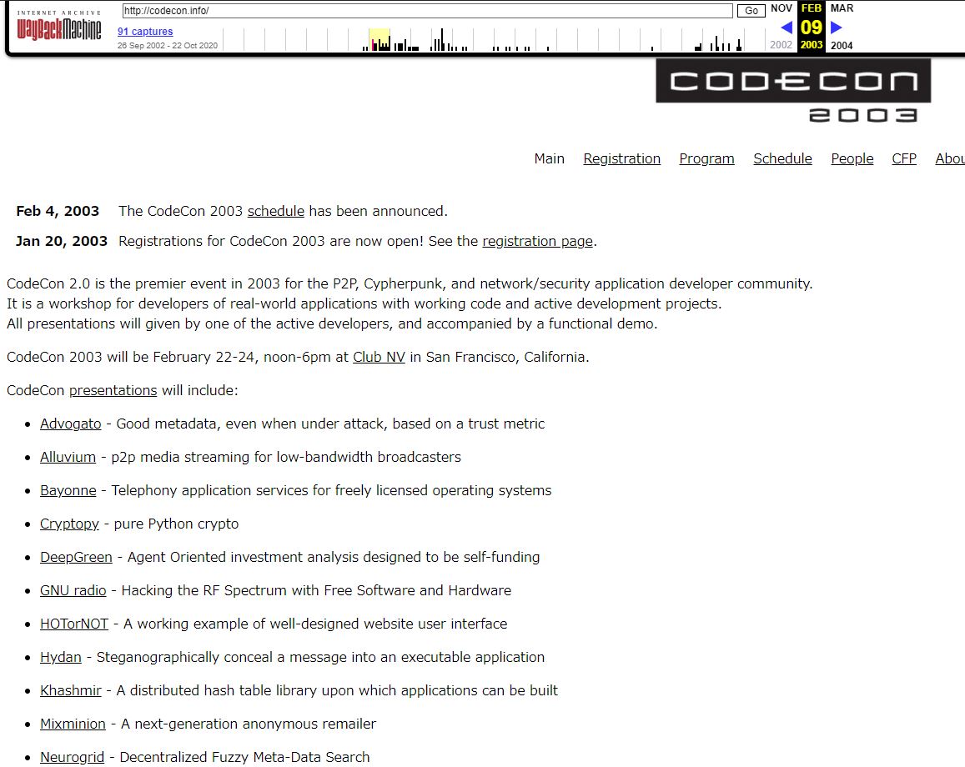Jump to the NOV 2002 capture
This screenshot has height=767, width=965.
[782, 8]
